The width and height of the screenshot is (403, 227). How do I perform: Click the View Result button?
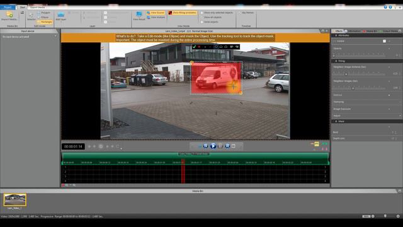point(139,16)
